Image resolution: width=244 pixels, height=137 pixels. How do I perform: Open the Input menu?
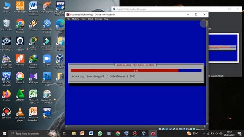click(90, 19)
